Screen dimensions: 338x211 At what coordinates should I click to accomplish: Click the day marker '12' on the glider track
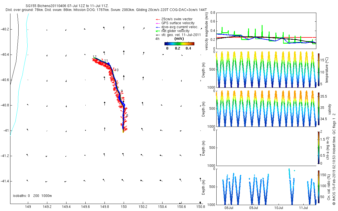(x=95, y=57)
